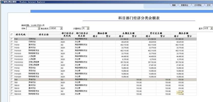Image resolution: width=213 pixels, height=102 pixels.
Task: Check the 7101 行政支出 30201 row checkbox
Action: 12,42
